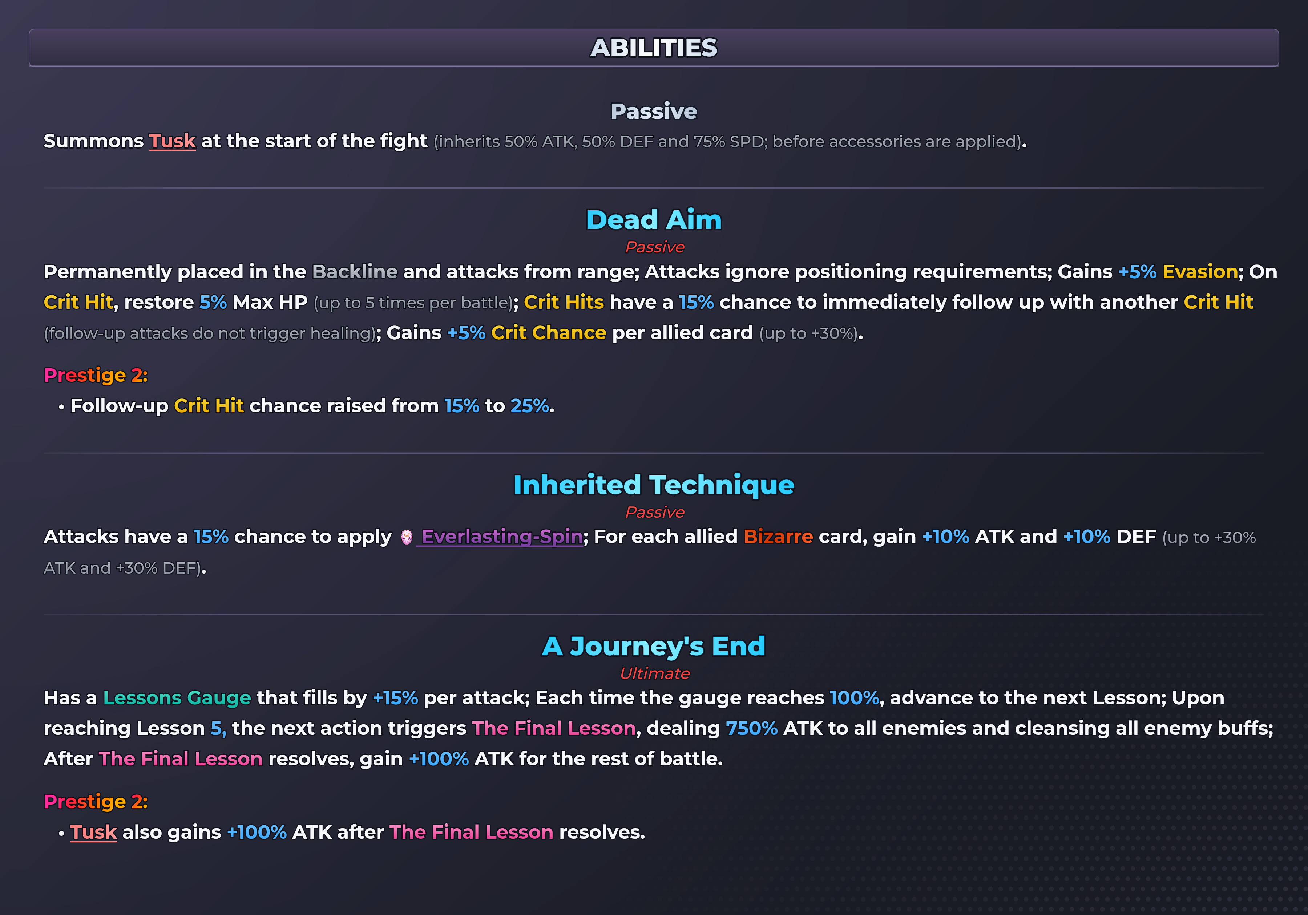Image resolution: width=1308 pixels, height=915 pixels.
Task: Click the Passive heading at the top
Action: 654,112
